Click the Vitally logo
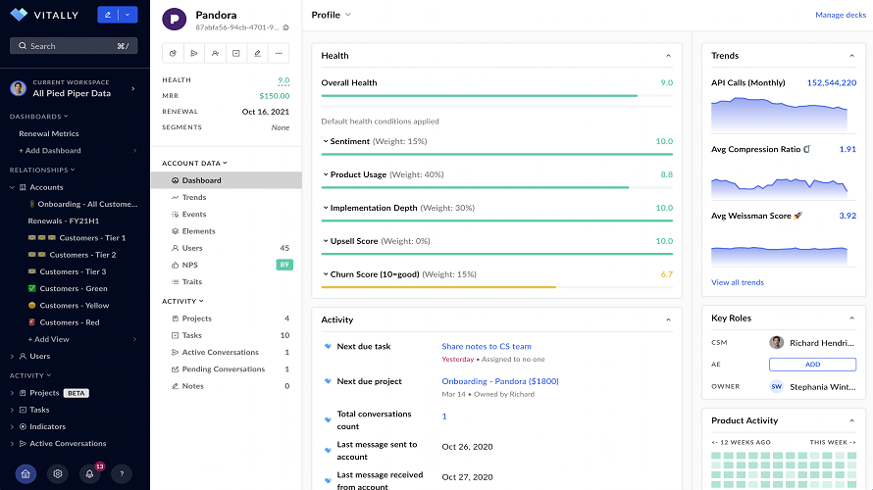This screenshot has width=873, height=490. click(x=44, y=15)
